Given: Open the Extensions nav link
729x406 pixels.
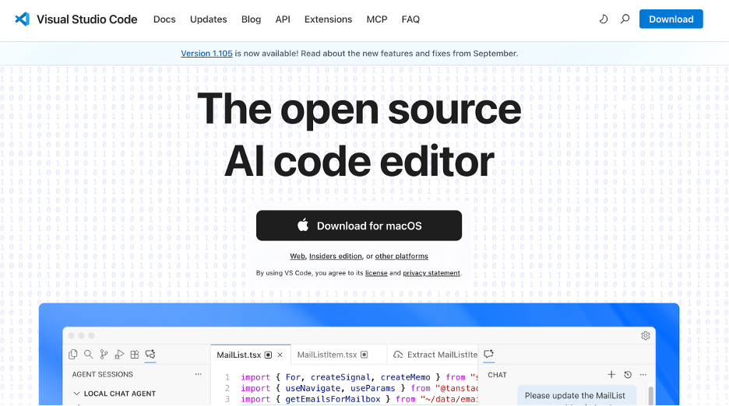Looking at the screenshot, I should [328, 19].
